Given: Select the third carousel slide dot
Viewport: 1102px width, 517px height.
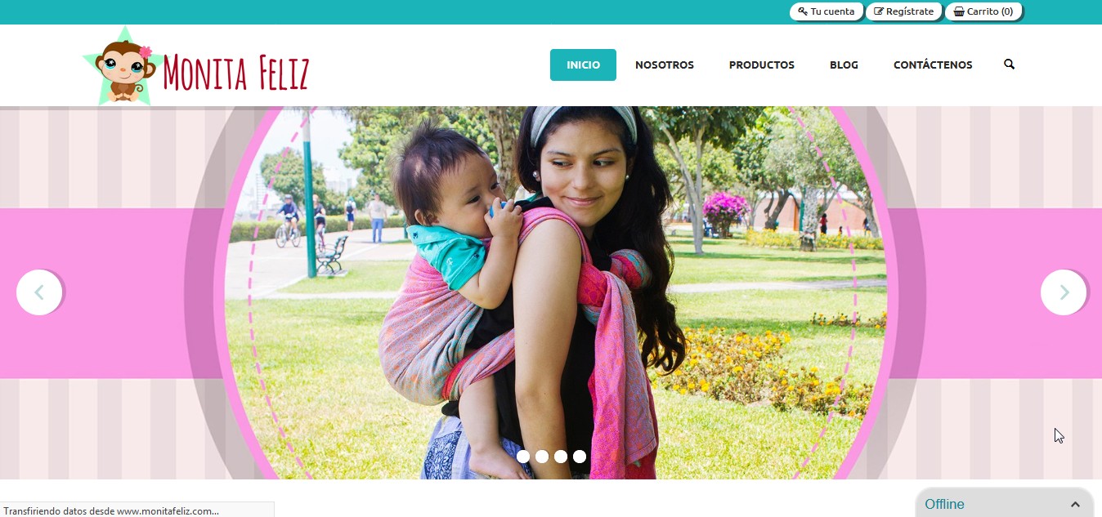Looking at the screenshot, I should tap(561, 457).
